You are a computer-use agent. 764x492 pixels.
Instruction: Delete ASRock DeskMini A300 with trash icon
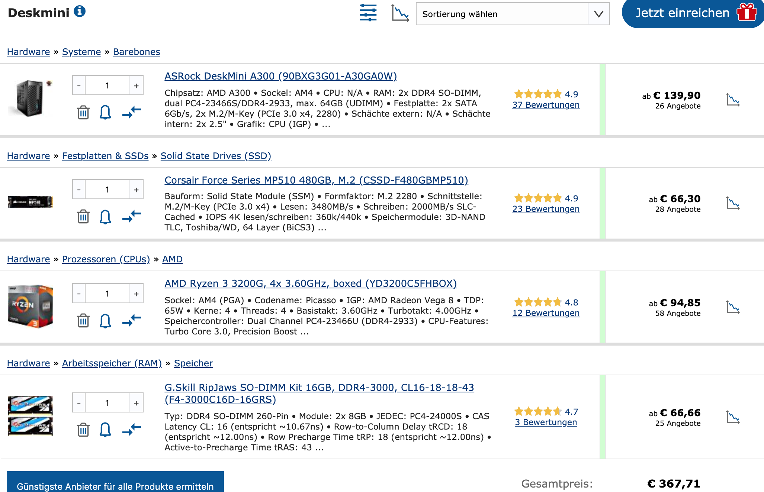click(x=83, y=112)
